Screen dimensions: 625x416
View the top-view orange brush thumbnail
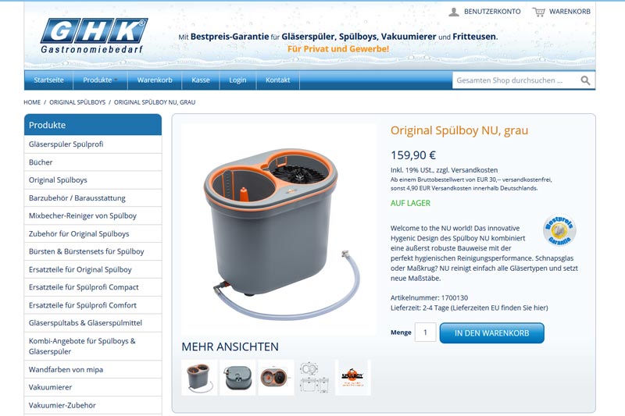(276, 378)
